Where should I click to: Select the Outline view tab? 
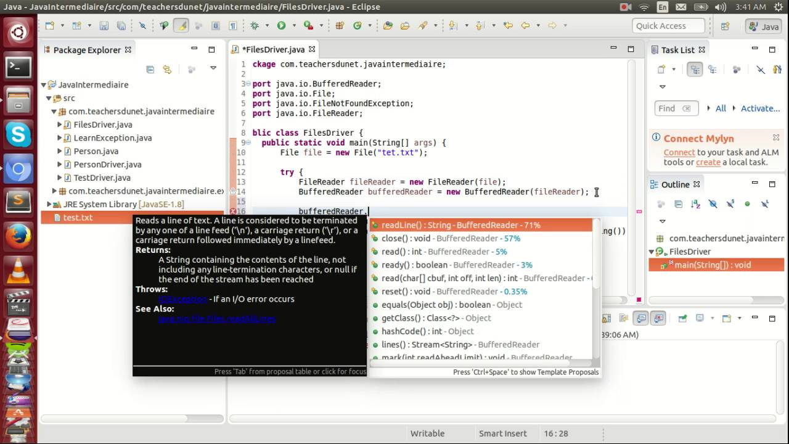pos(676,184)
